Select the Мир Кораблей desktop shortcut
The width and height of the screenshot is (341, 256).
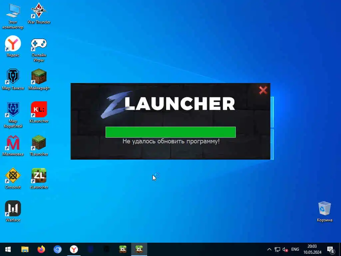(13, 115)
